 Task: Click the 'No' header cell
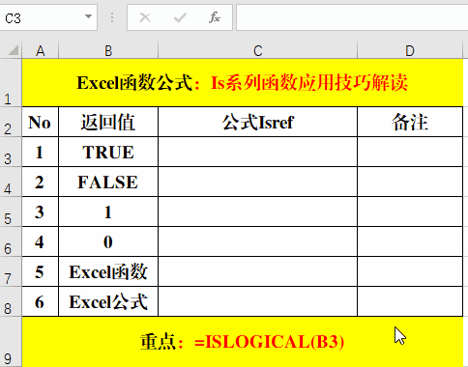pos(41,122)
